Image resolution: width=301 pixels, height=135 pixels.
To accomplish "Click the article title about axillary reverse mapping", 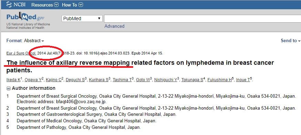I will pyautogui.click(x=140, y=66).
